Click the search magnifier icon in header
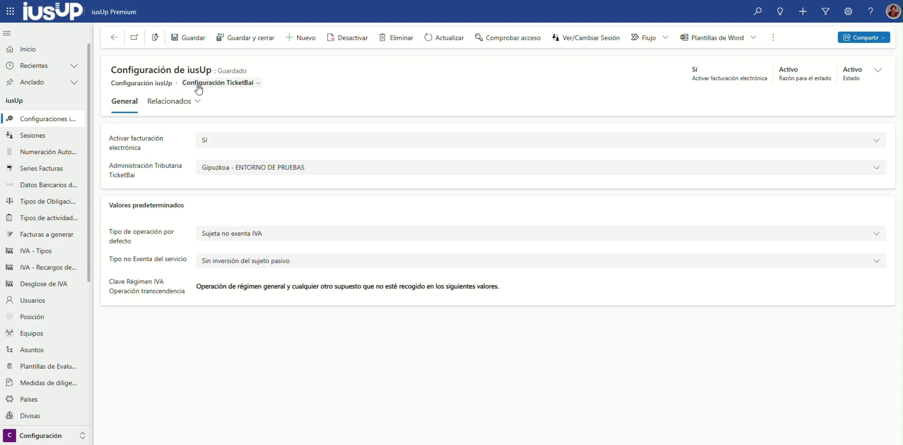Screen dimensions: 903x445 click(757, 12)
